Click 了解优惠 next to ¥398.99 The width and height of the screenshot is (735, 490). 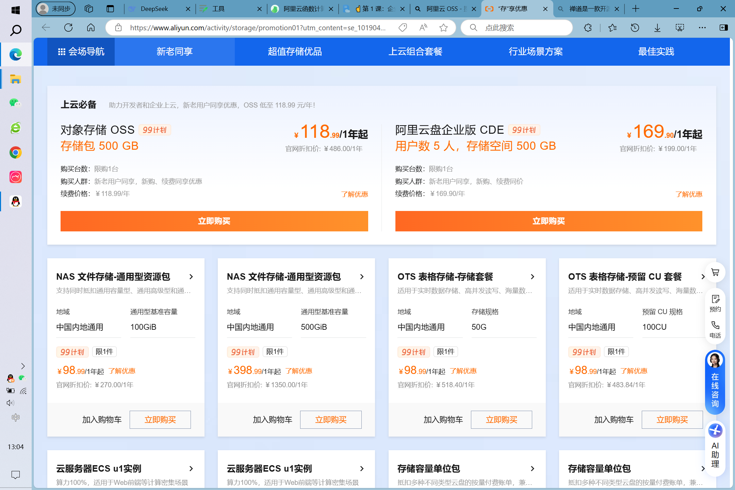tap(299, 371)
